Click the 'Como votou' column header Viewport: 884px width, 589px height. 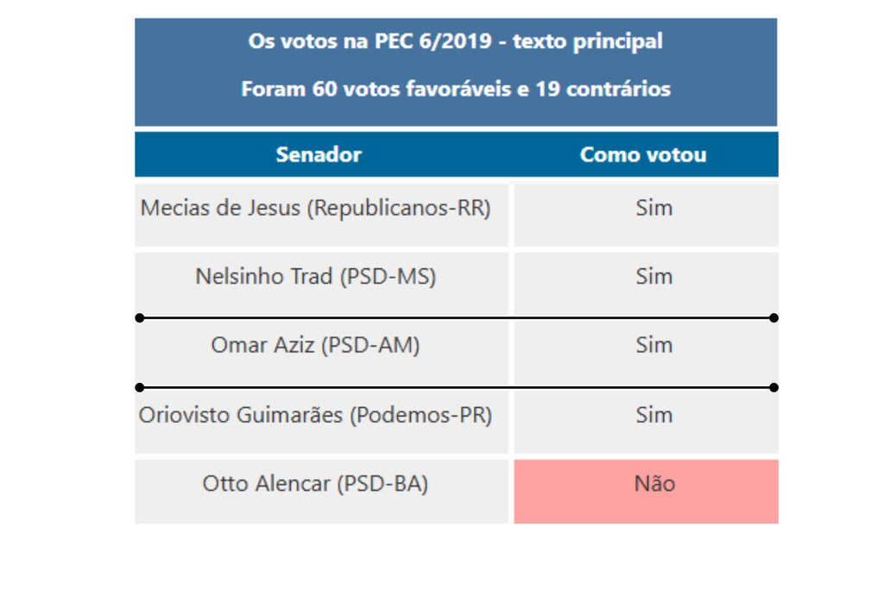pos(643,155)
